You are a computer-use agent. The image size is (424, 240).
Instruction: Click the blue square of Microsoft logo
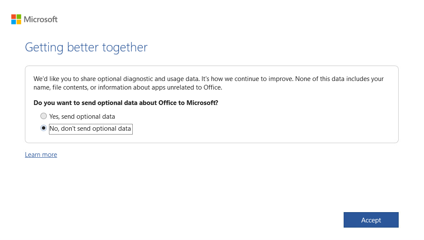click(x=13, y=22)
